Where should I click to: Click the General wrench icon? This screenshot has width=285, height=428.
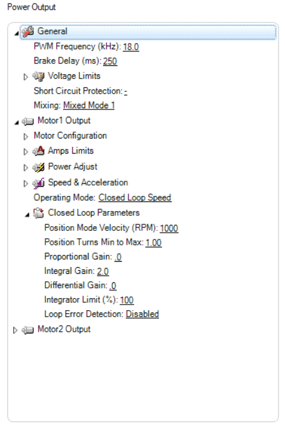click(28, 31)
